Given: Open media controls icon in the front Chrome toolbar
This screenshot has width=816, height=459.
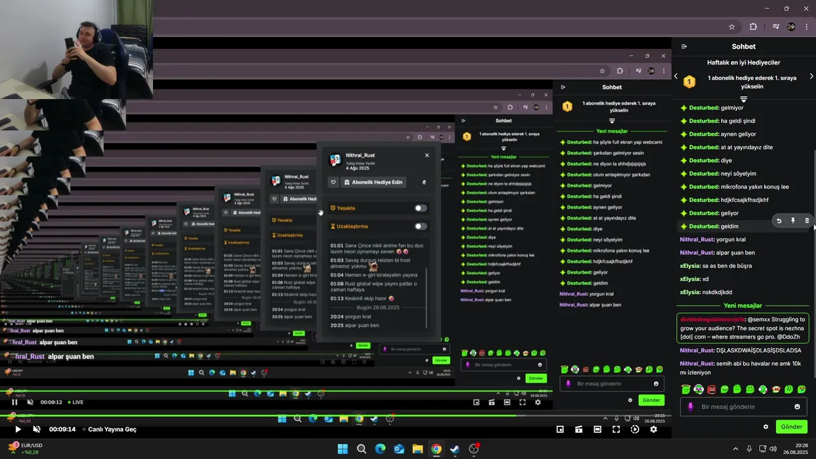Looking at the screenshot, I should (x=776, y=27).
